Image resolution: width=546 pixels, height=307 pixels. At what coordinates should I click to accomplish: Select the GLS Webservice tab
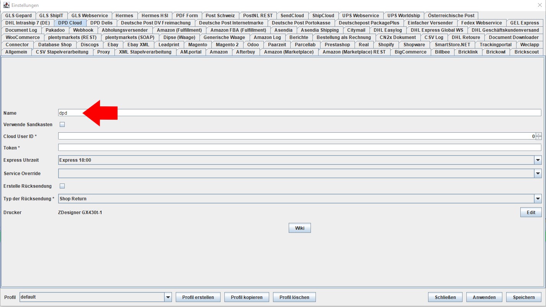point(90,16)
